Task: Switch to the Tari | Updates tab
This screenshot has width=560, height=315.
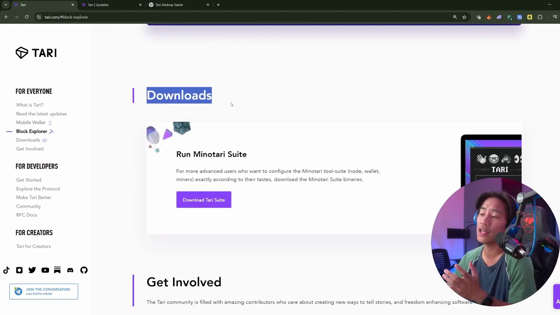Action: pyautogui.click(x=111, y=5)
